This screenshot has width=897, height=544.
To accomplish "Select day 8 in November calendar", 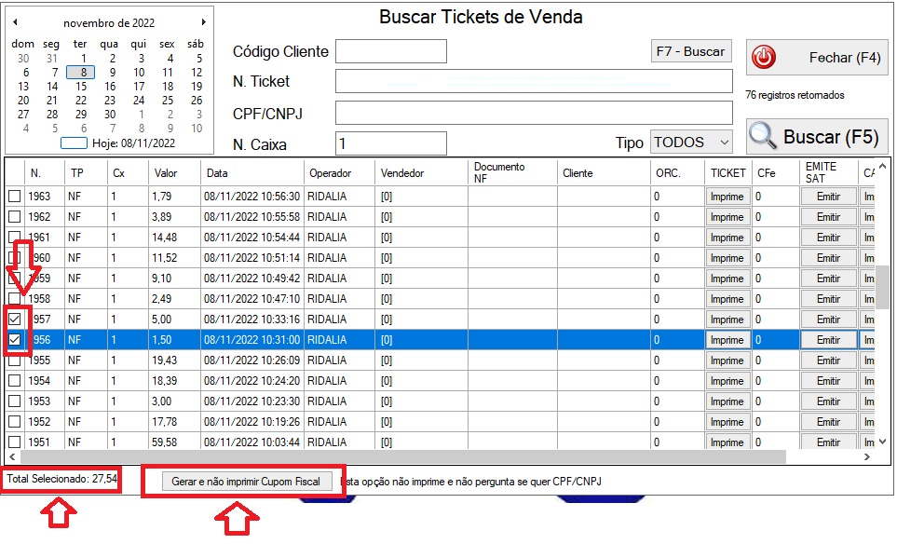I will click(x=81, y=72).
